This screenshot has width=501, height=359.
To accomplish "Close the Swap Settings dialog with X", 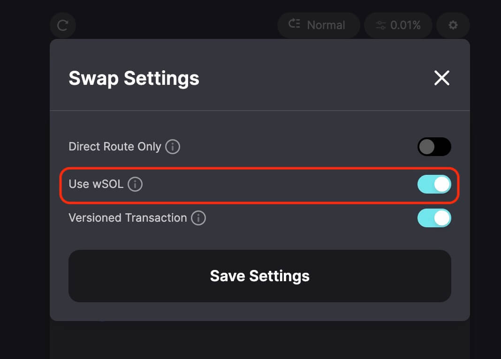I will pos(441,78).
